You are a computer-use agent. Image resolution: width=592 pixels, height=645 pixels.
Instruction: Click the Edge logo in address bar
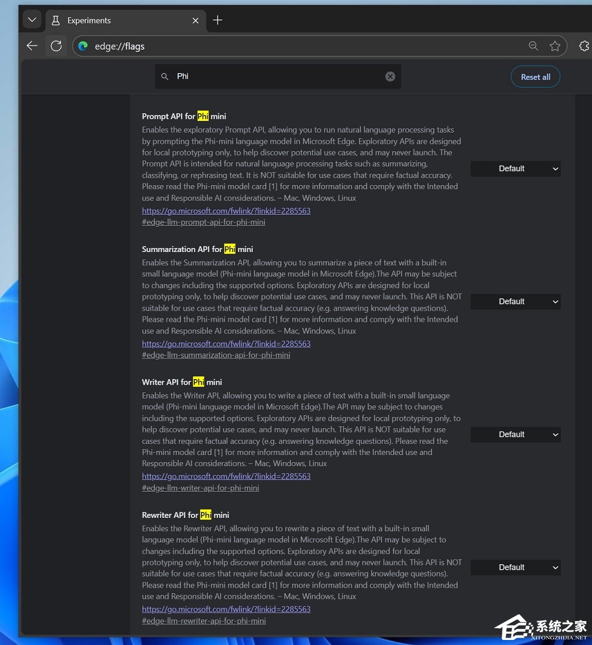coord(84,46)
